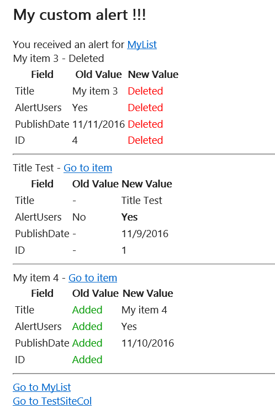275x419 pixels.
Task: Click Field header in My item 4 table
Action: click(x=42, y=294)
